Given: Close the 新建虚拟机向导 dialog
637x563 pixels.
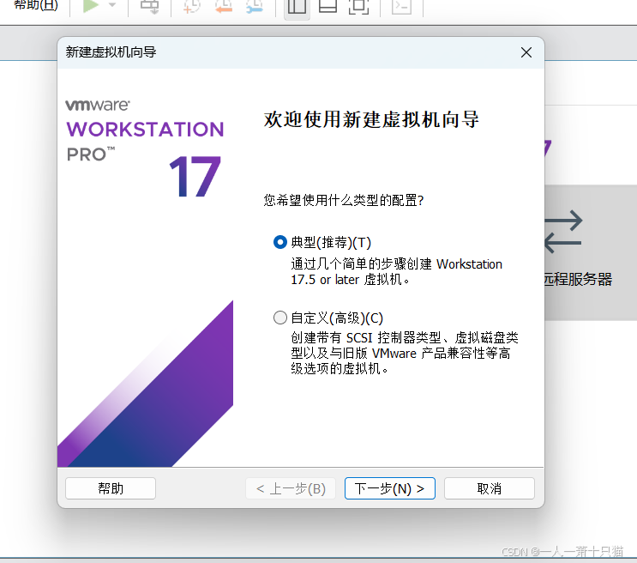Looking at the screenshot, I should (526, 52).
